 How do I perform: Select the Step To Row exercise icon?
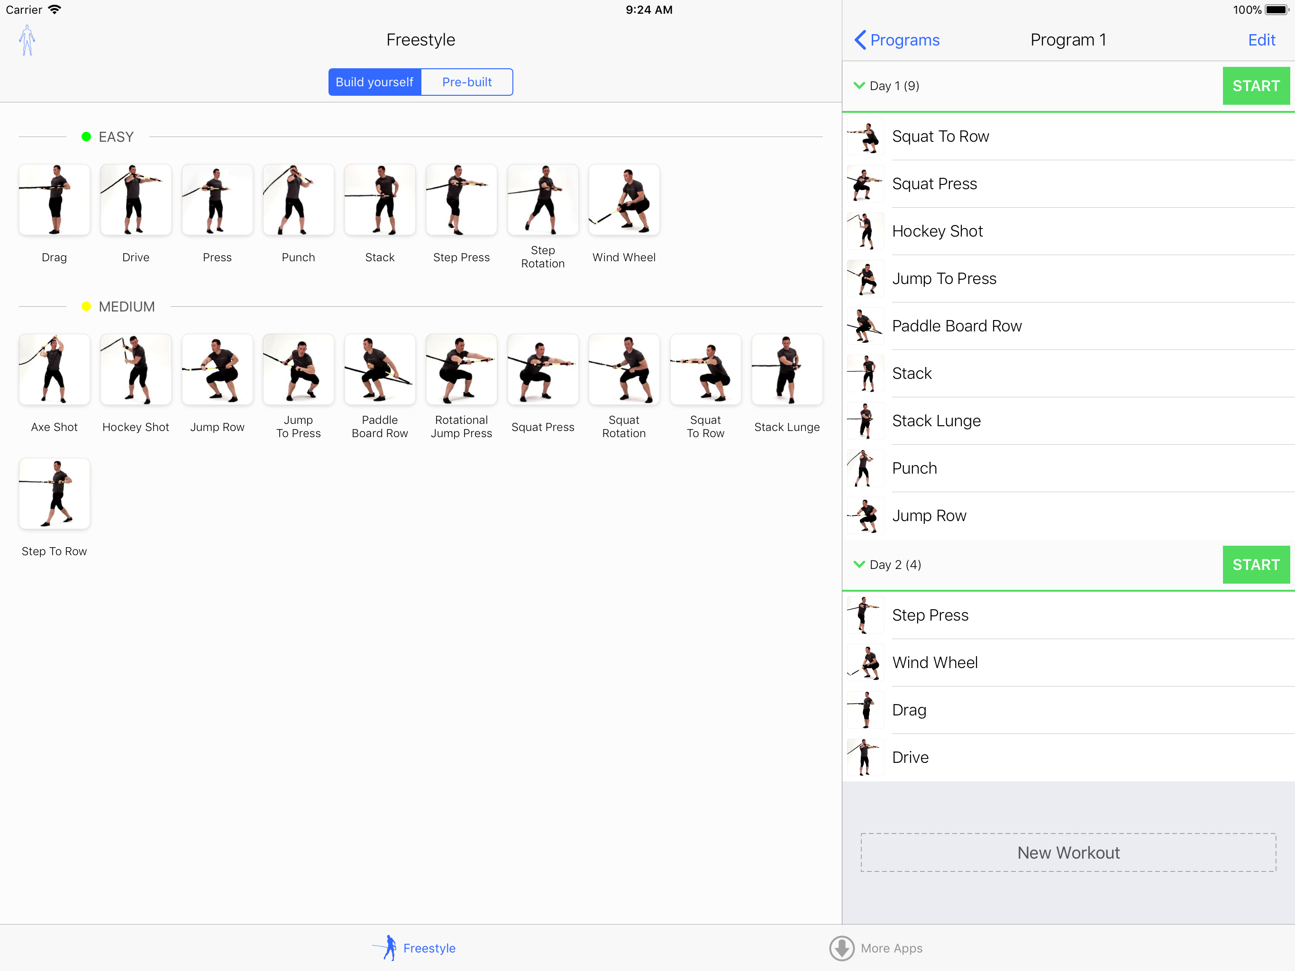click(x=54, y=494)
